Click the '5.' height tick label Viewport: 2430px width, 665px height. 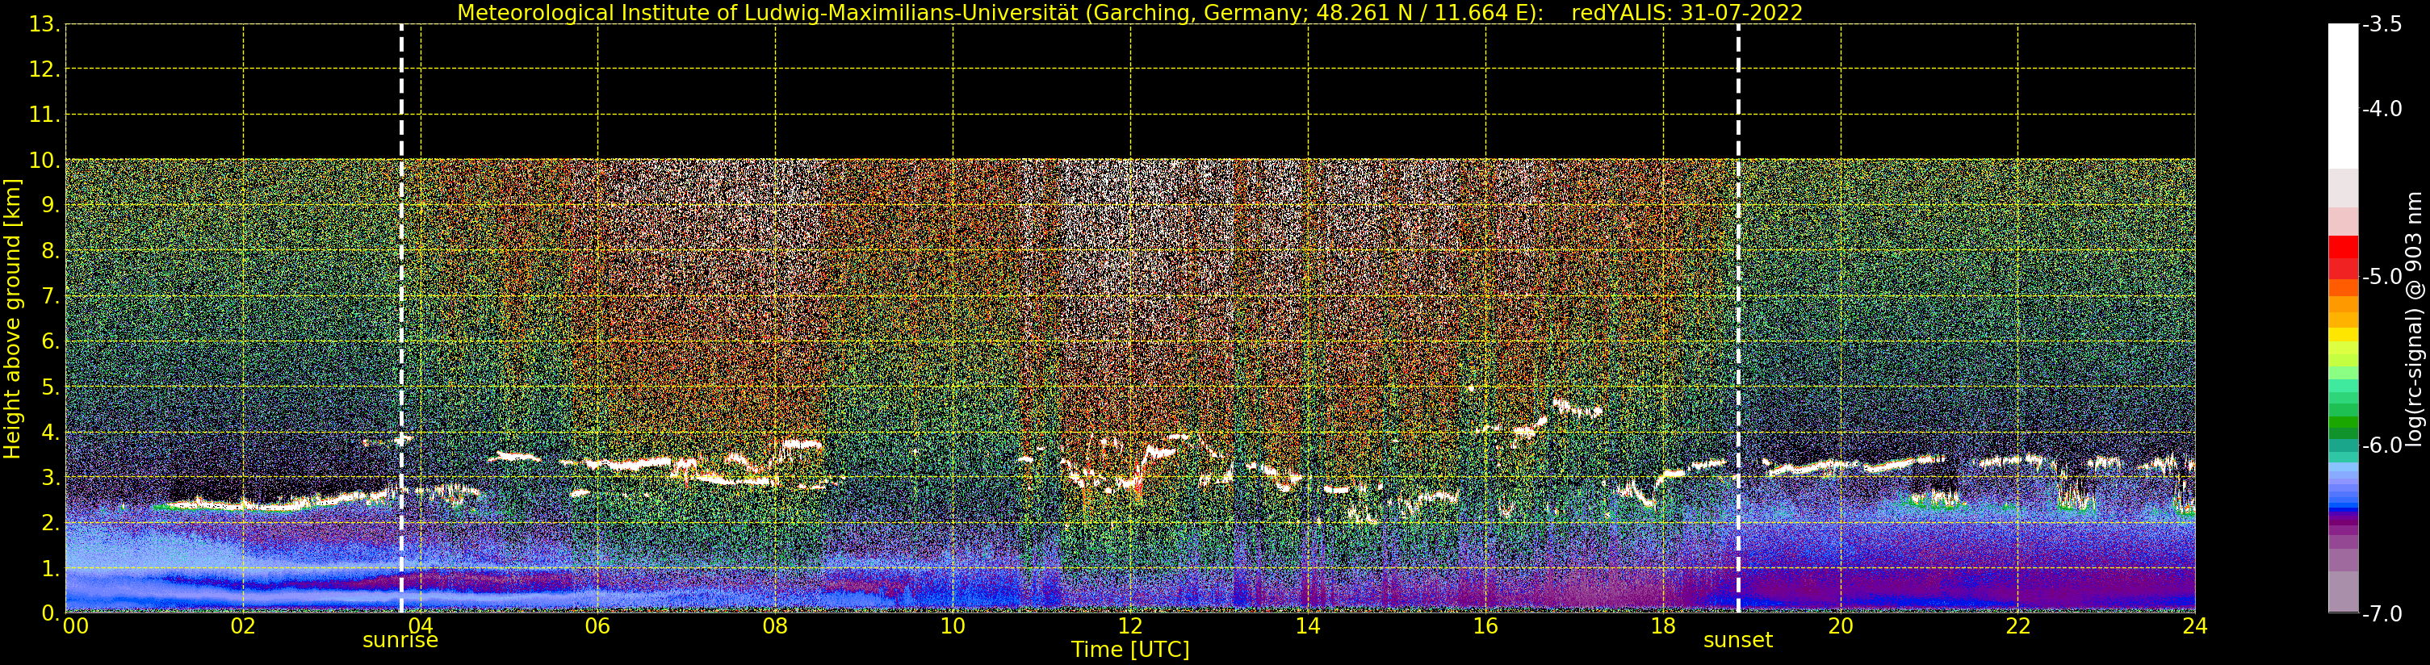pos(51,387)
